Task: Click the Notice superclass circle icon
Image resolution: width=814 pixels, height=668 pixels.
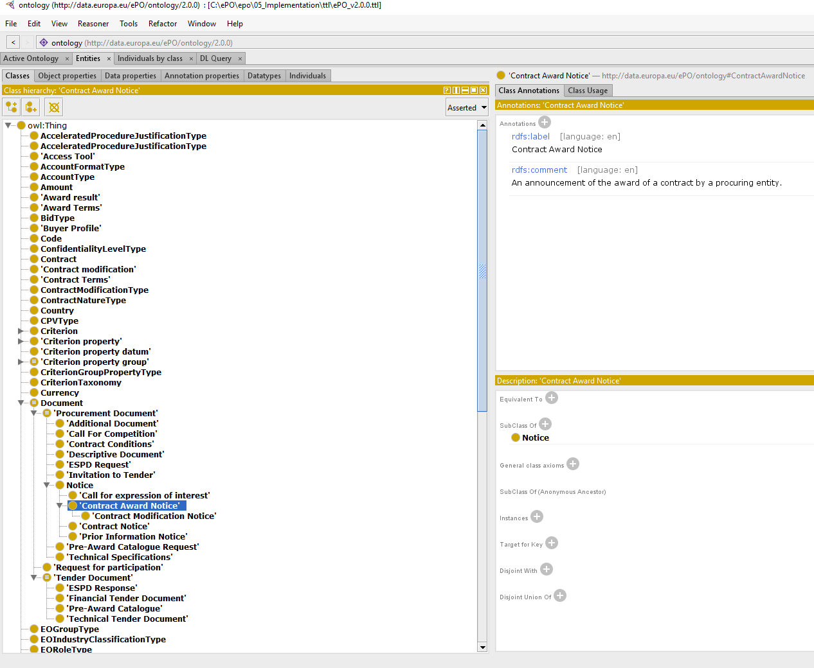Action: (x=516, y=438)
